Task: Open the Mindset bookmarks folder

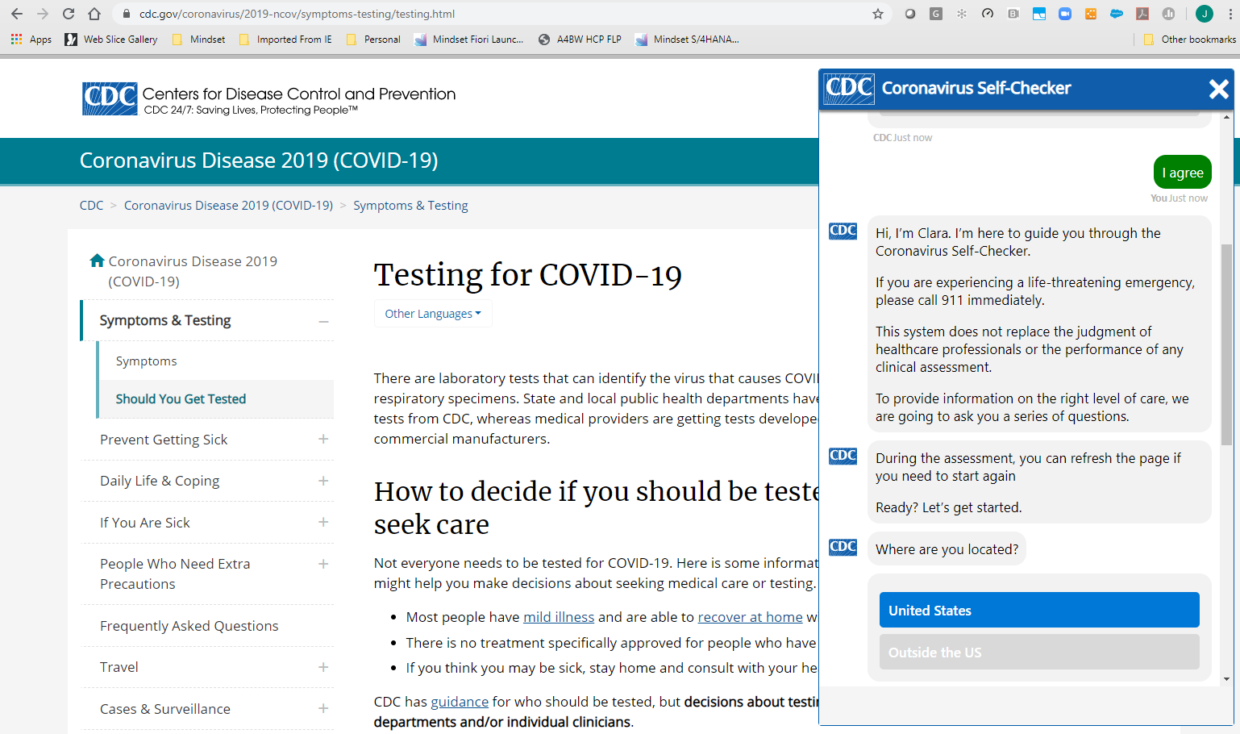Action: [x=199, y=39]
